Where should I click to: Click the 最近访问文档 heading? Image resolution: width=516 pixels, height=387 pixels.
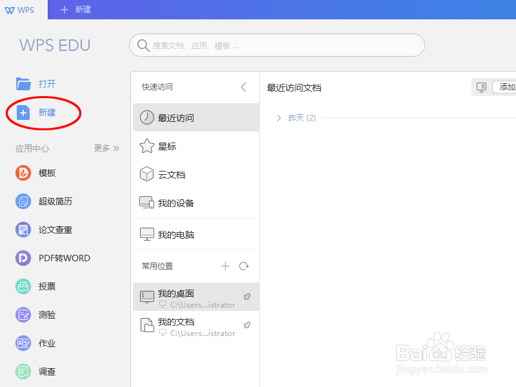pos(294,88)
